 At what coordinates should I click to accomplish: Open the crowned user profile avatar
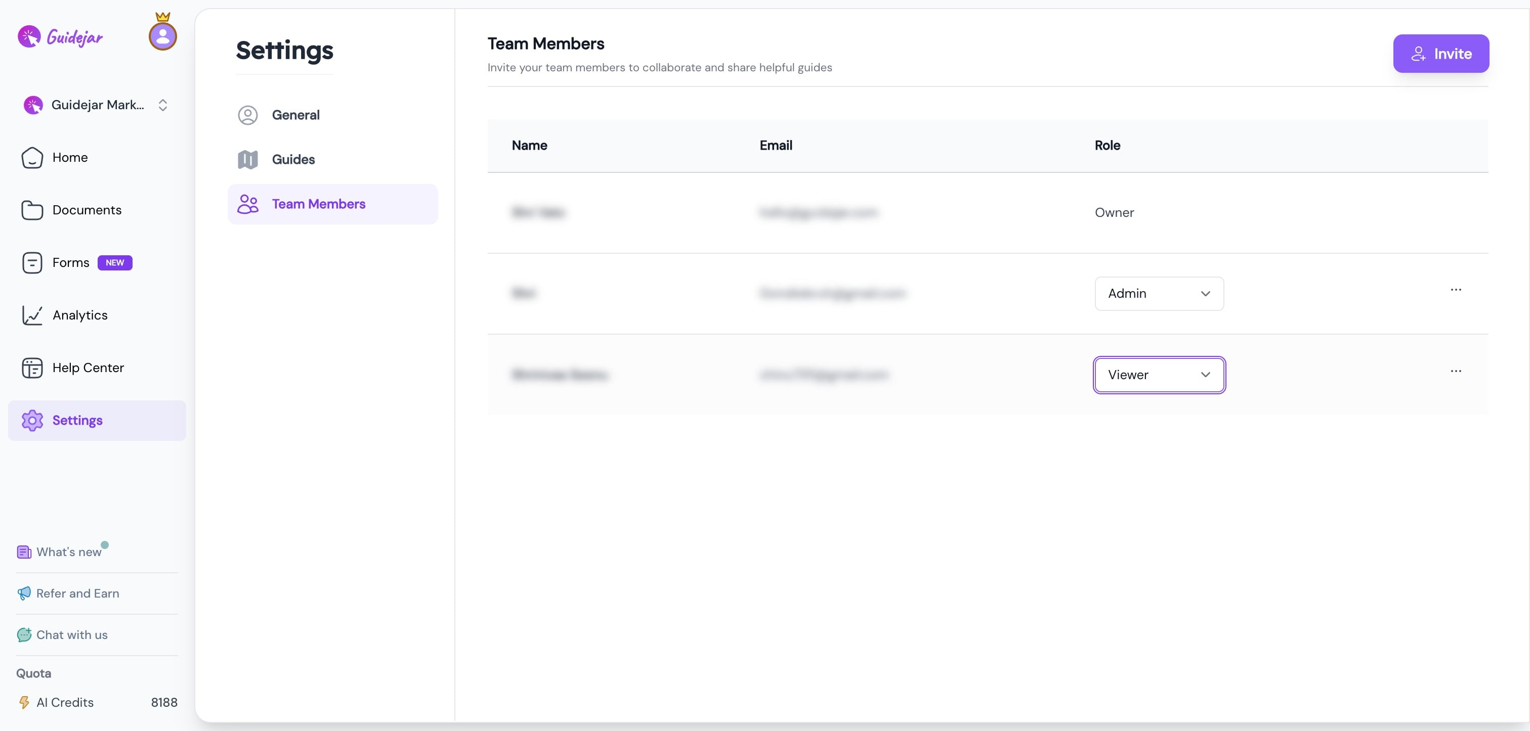click(163, 36)
